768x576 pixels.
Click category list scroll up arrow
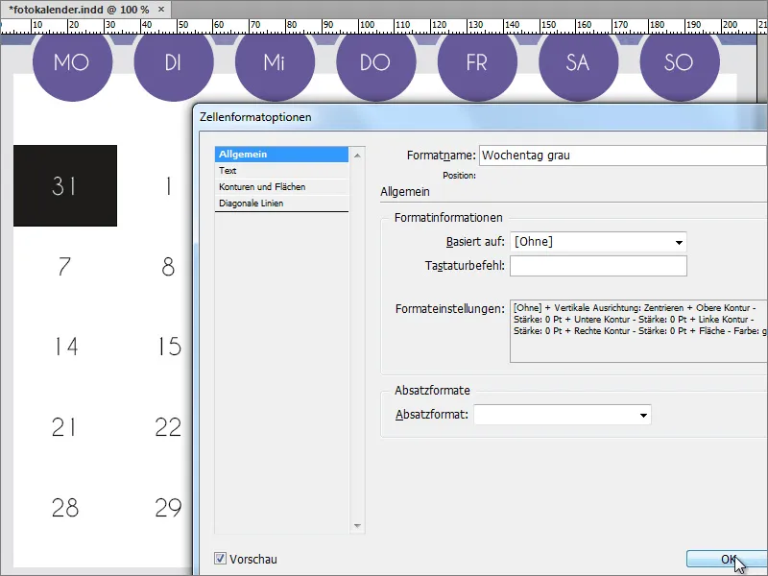[357, 156]
